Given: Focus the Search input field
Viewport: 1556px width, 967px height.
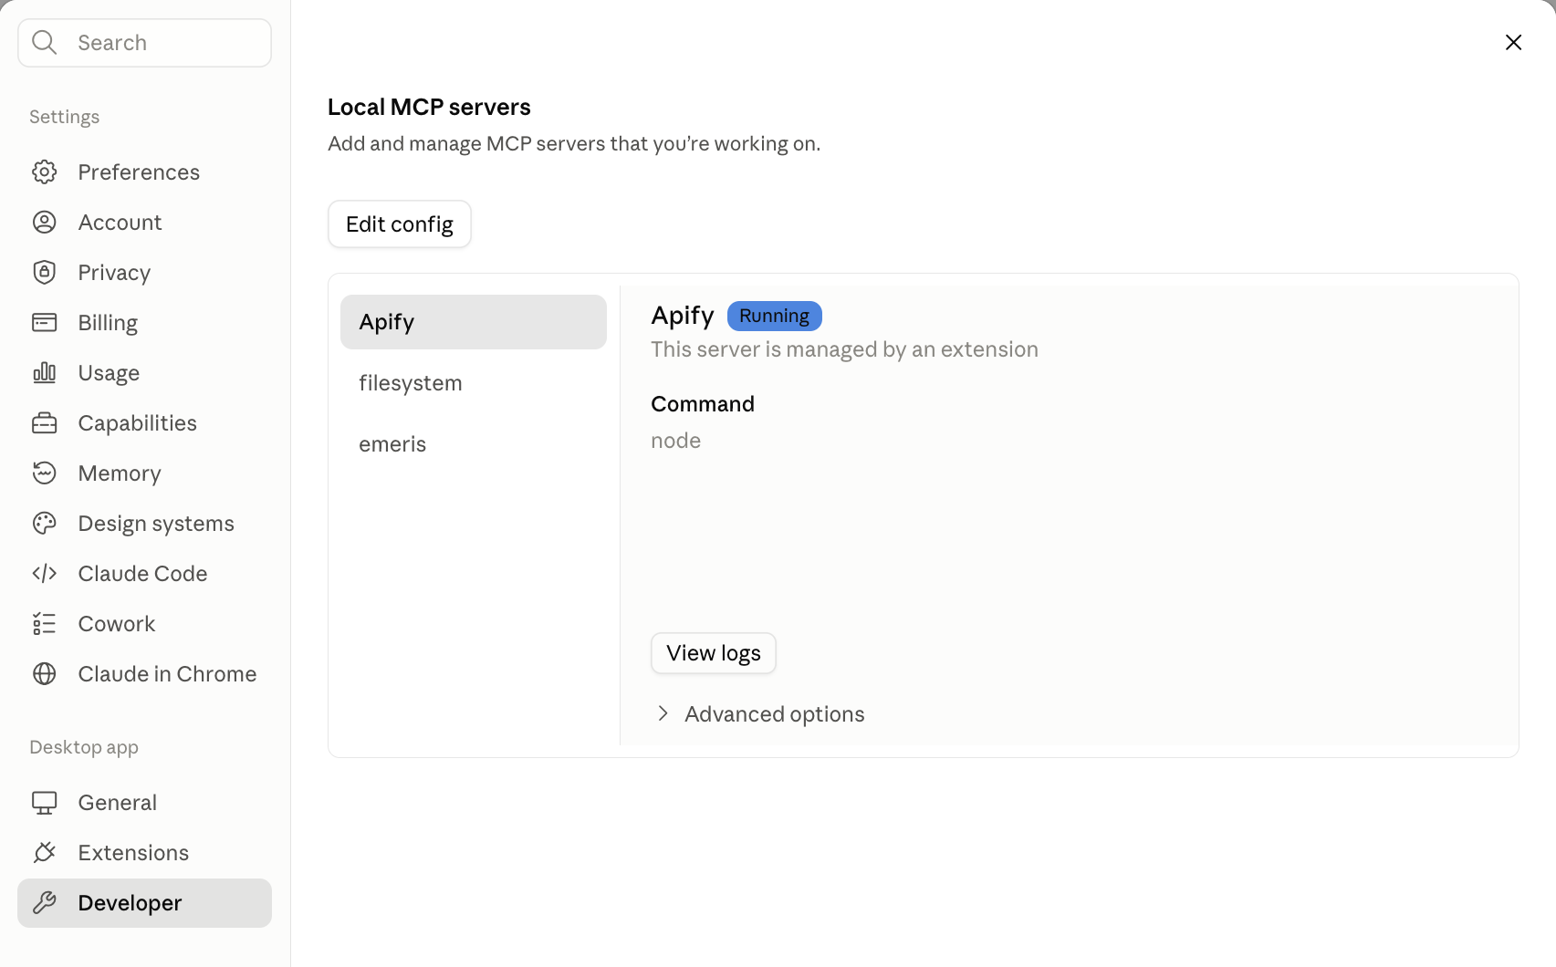Looking at the screenshot, I should coord(144,42).
